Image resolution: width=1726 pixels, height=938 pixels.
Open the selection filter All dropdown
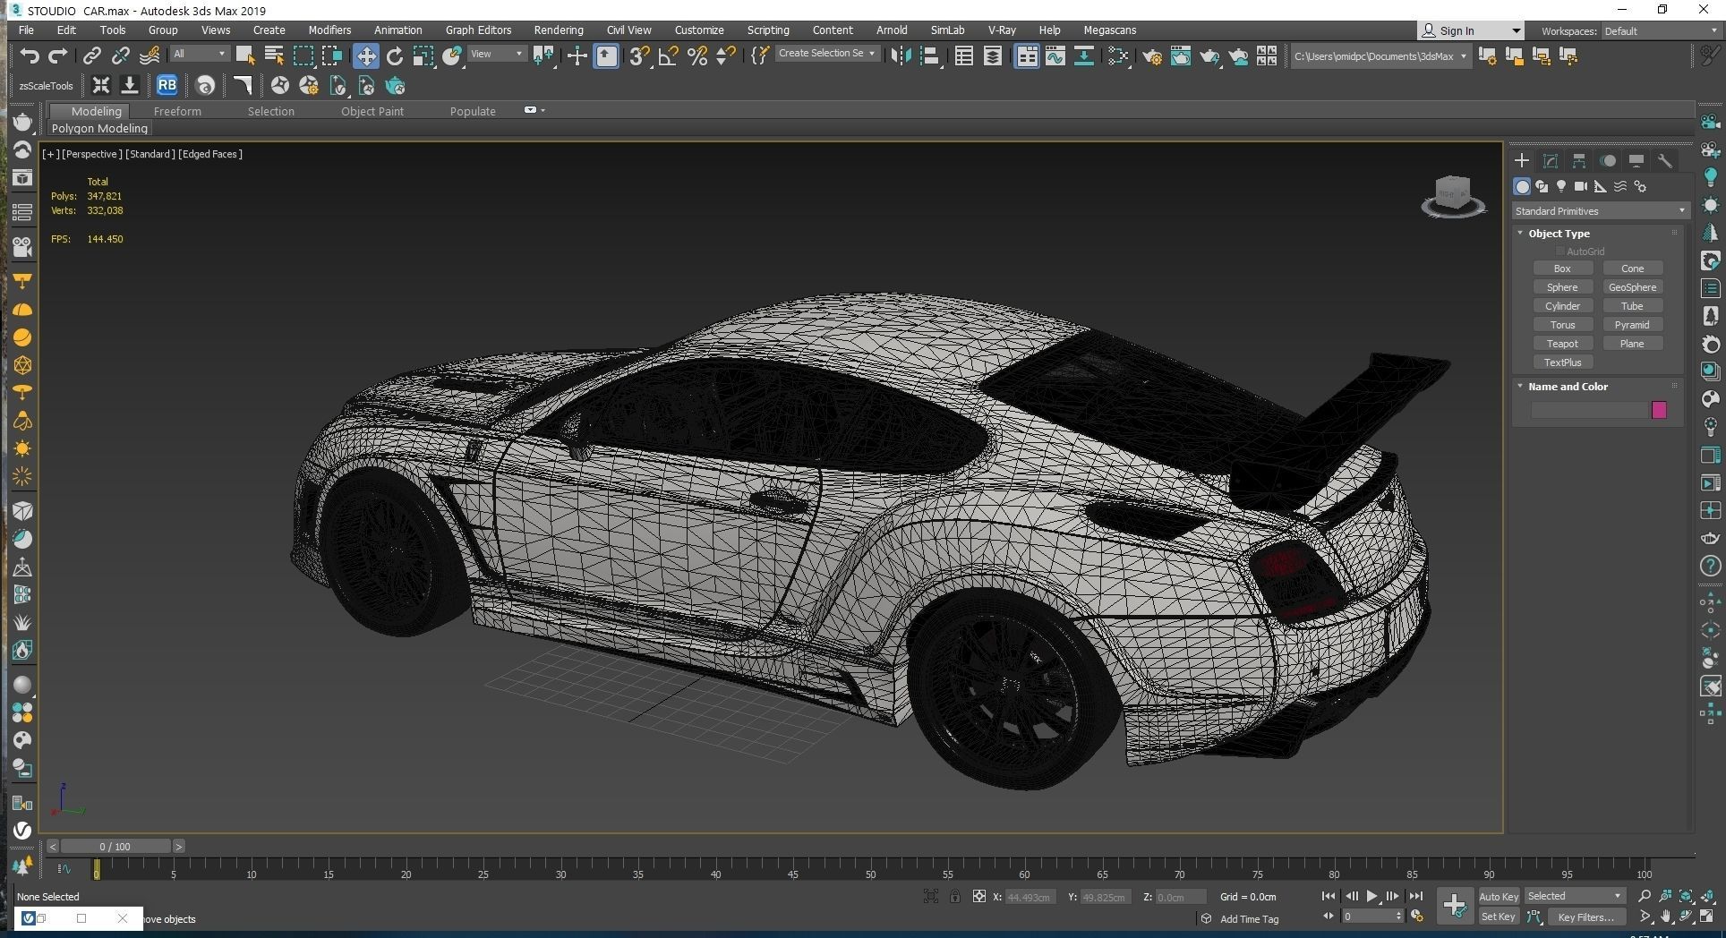(199, 54)
